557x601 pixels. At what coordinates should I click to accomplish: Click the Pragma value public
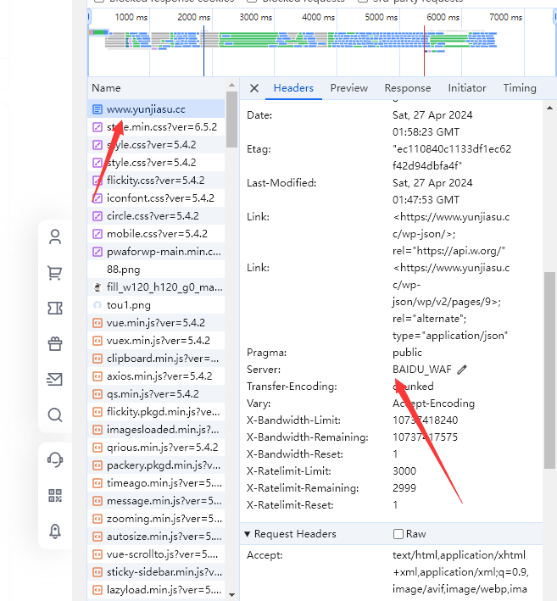407,353
